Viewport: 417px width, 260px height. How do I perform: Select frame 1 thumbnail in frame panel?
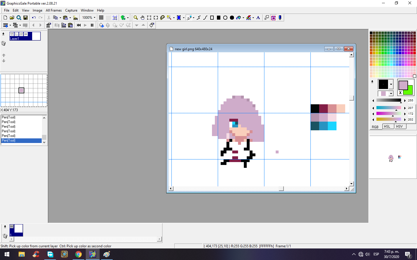16,230
